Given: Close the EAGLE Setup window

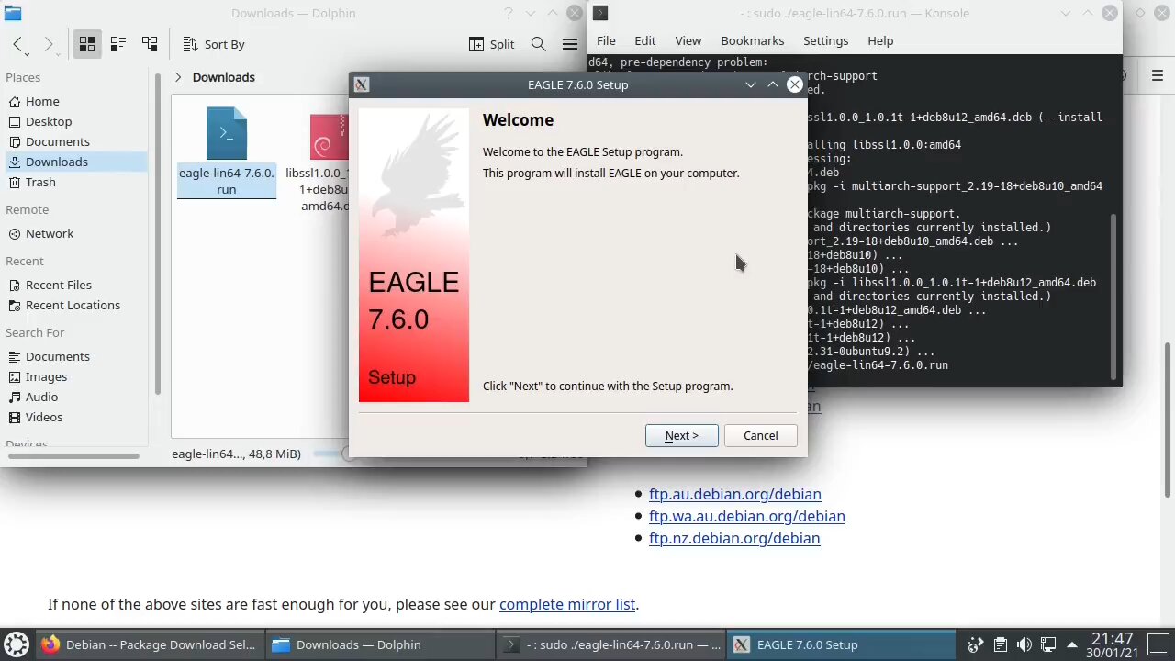Looking at the screenshot, I should coord(794,84).
